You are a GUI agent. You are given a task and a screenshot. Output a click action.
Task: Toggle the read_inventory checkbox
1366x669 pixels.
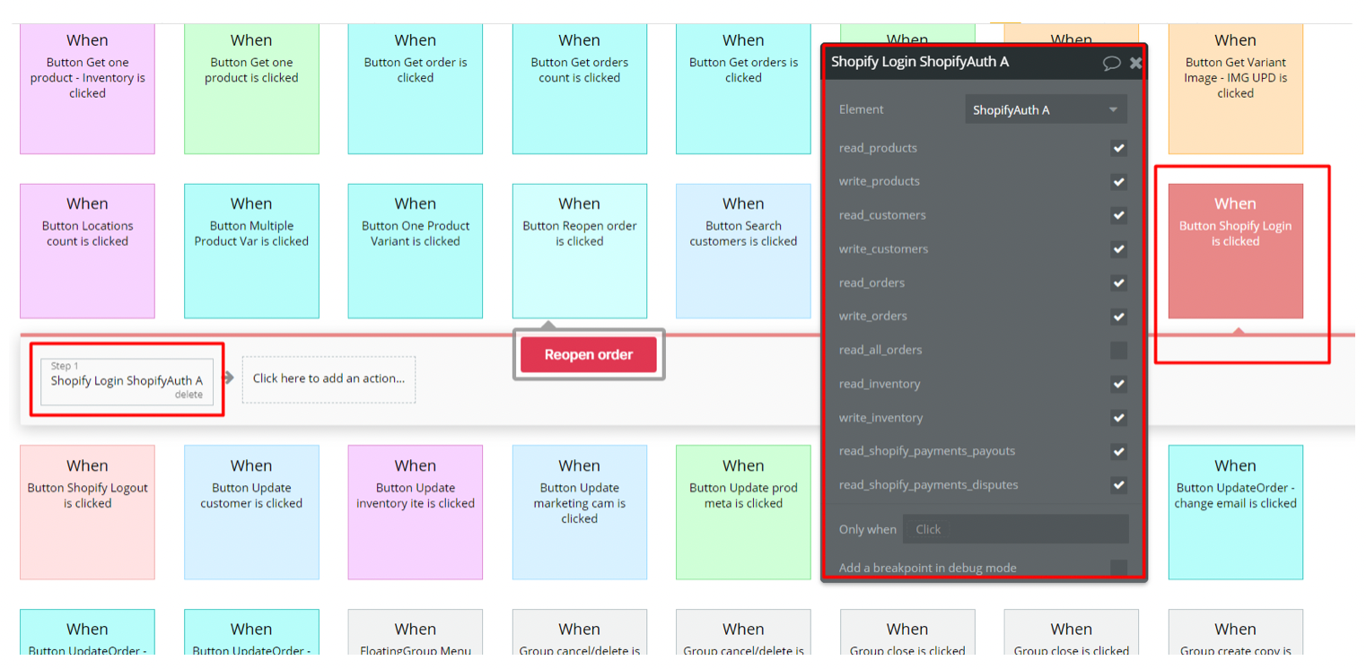1118,384
